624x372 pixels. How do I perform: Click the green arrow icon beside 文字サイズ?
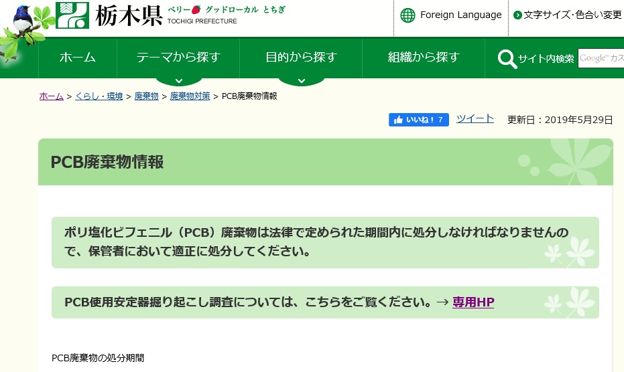click(517, 15)
